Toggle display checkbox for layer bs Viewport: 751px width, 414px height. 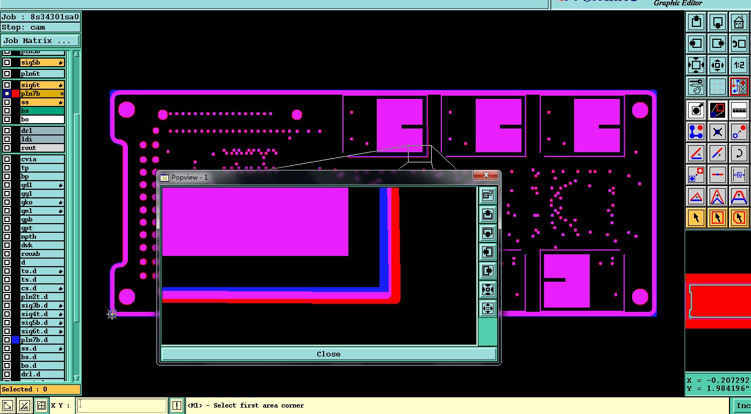click(x=7, y=111)
